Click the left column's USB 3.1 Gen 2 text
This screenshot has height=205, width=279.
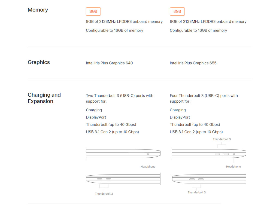(112, 132)
